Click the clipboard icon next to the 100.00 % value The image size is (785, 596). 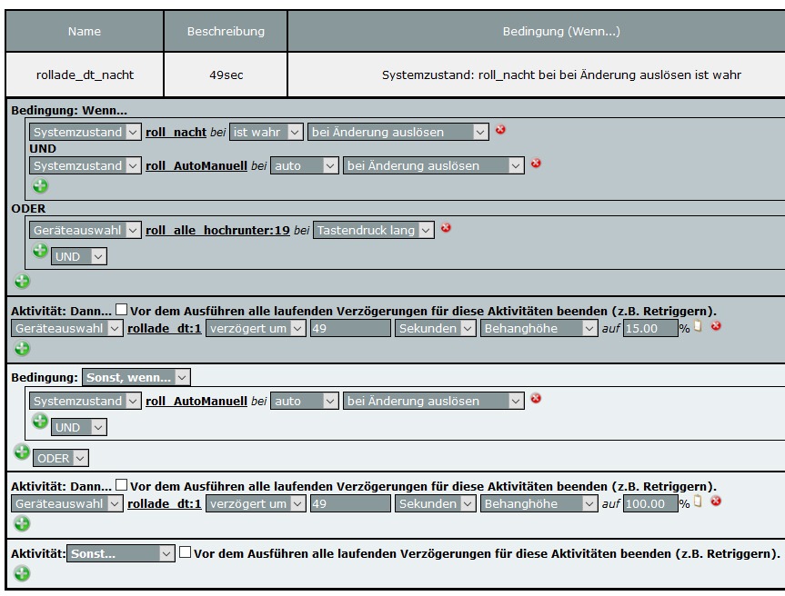click(698, 502)
